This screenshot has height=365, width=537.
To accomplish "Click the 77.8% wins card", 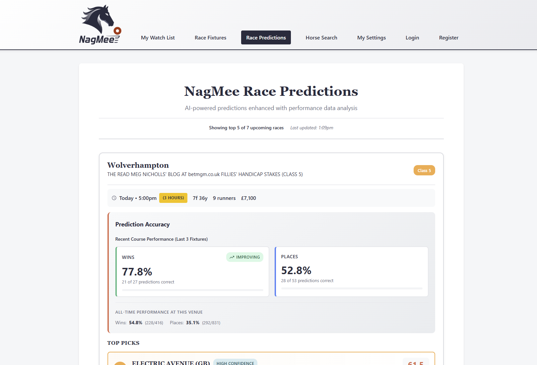I will coord(192,272).
